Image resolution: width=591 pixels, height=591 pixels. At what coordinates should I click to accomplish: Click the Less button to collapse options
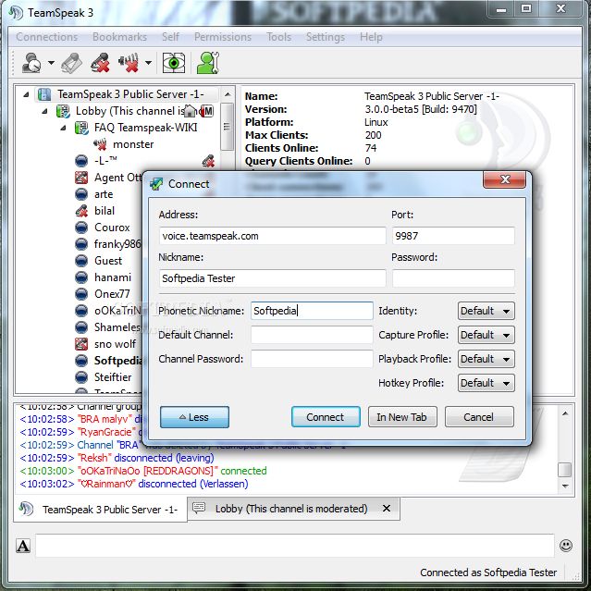coord(194,417)
